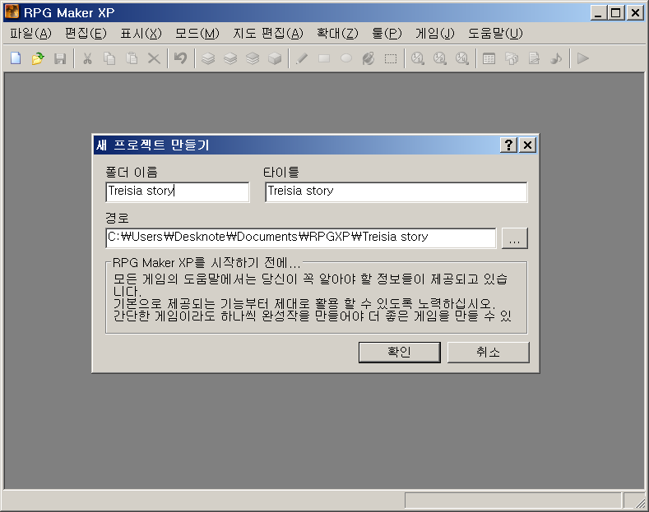649x512 pixels.
Task: Click the Save floppy disk icon
Action: 60,58
